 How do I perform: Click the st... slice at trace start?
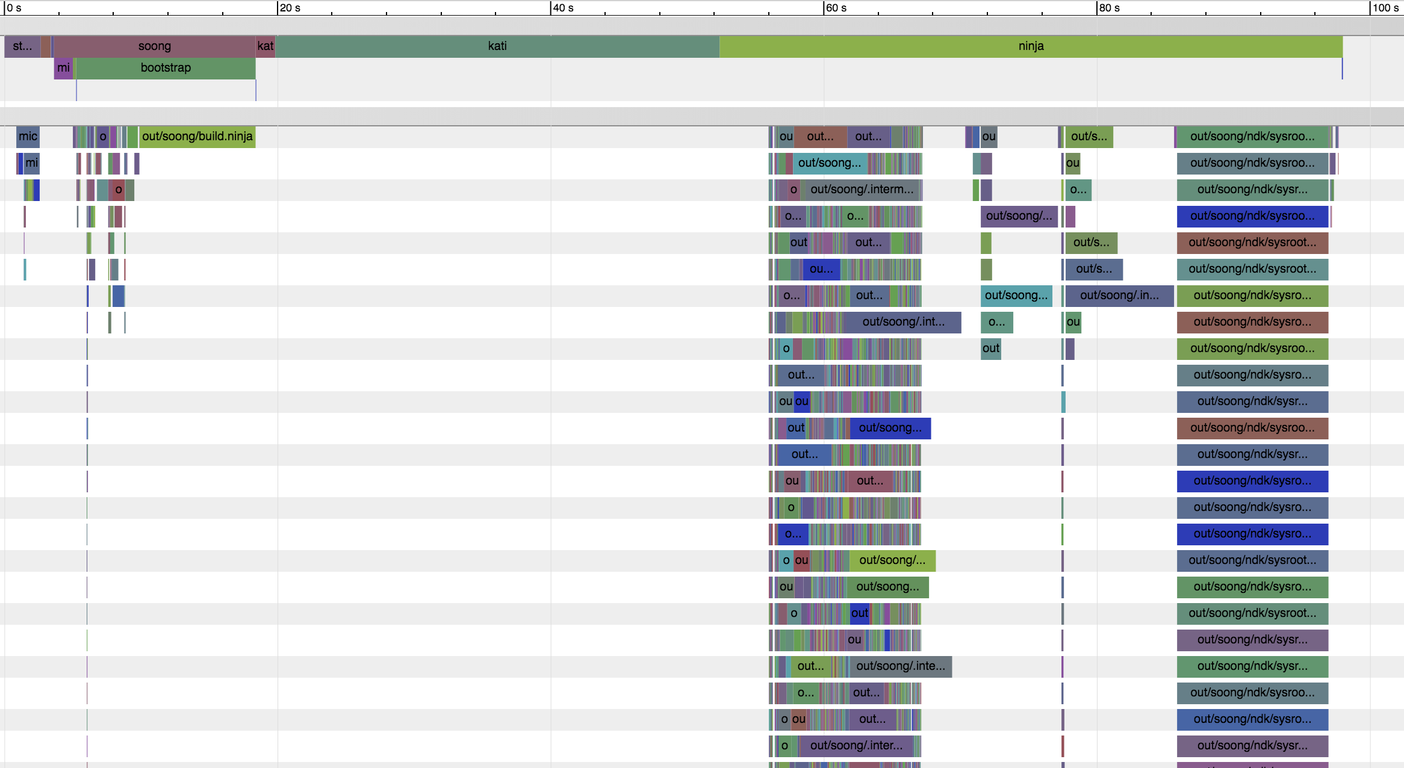pos(22,46)
